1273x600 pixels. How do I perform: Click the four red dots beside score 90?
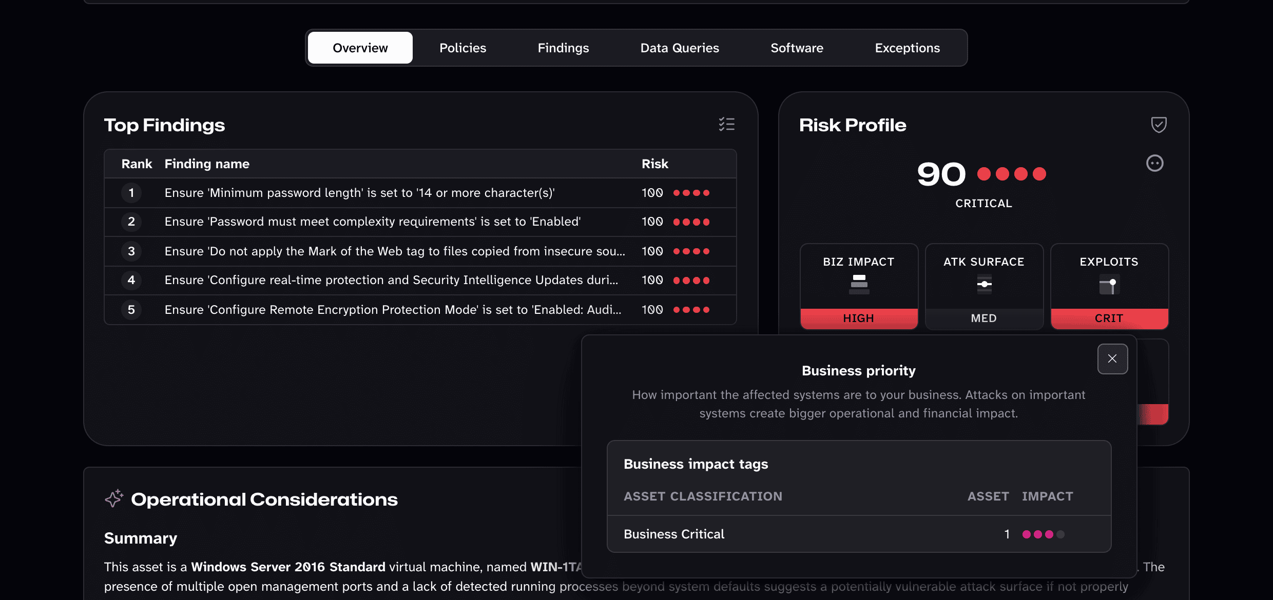coord(1012,174)
